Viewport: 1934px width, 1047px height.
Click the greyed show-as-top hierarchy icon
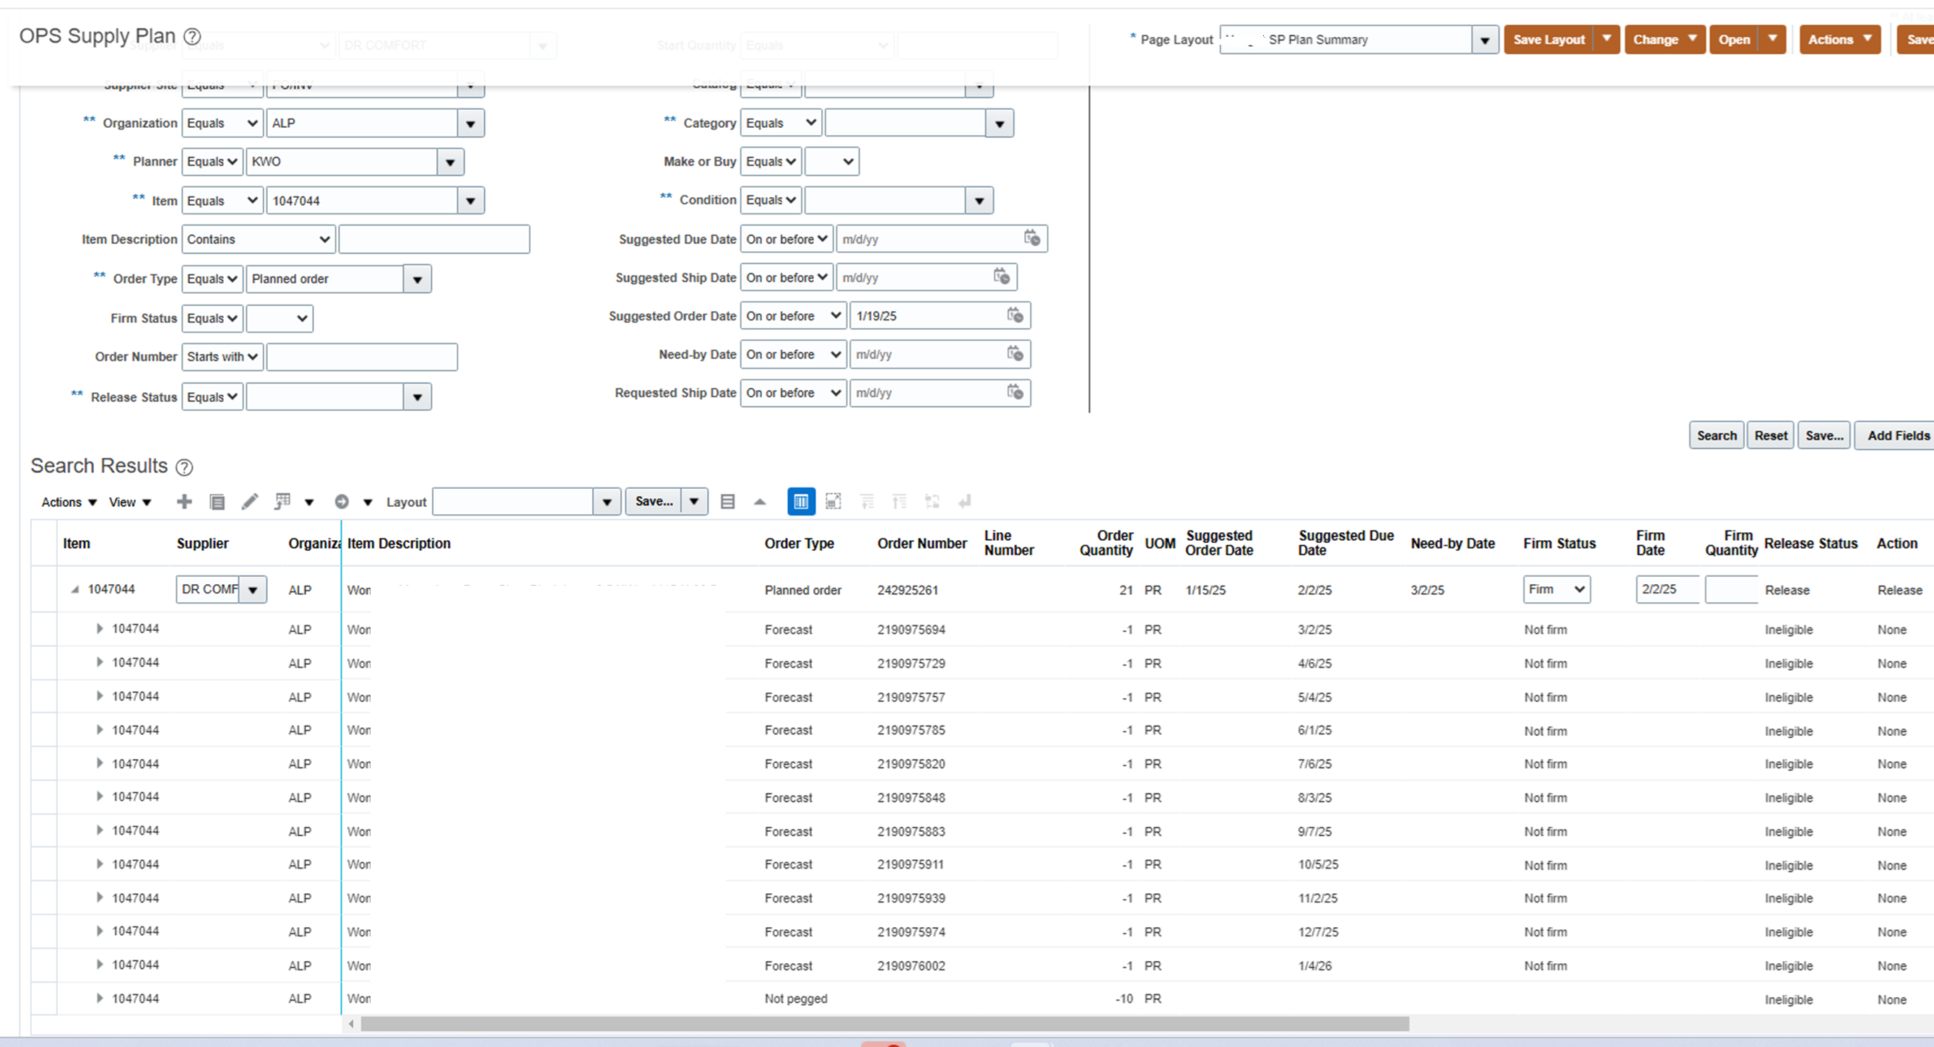tap(932, 501)
